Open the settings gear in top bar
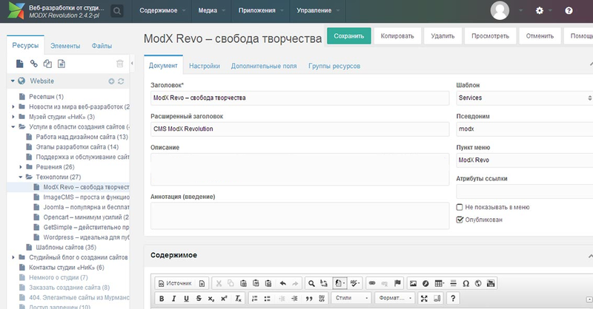The width and height of the screenshot is (593, 309). point(539,11)
